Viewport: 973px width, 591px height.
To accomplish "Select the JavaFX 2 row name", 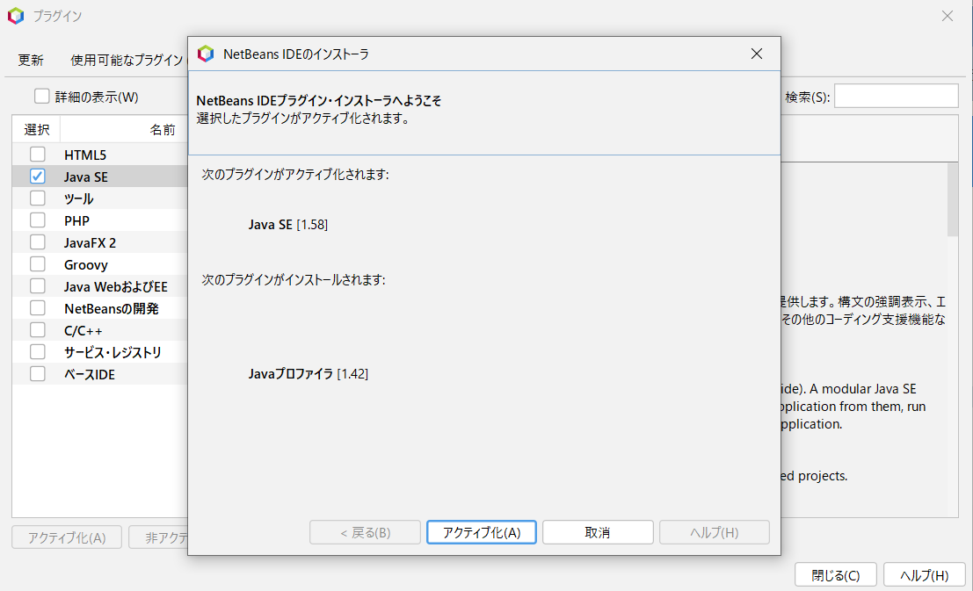I will point(90,242).
